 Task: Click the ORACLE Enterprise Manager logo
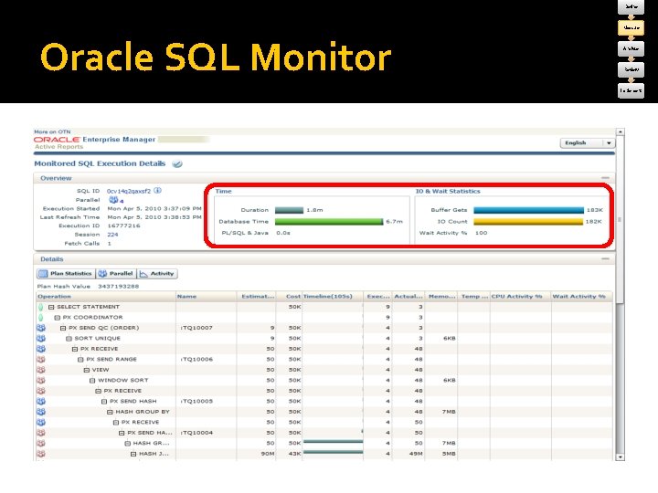94,140
